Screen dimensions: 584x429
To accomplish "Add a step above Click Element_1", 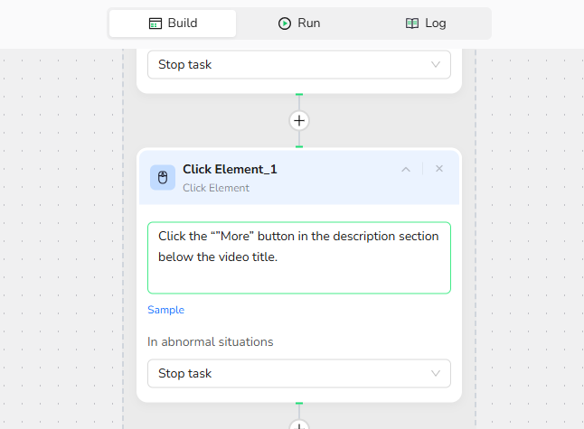I will click(x=299, y=120).
